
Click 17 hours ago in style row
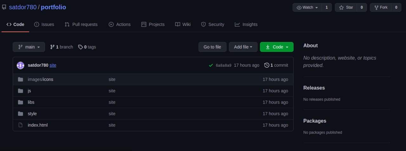pos(275,113)
